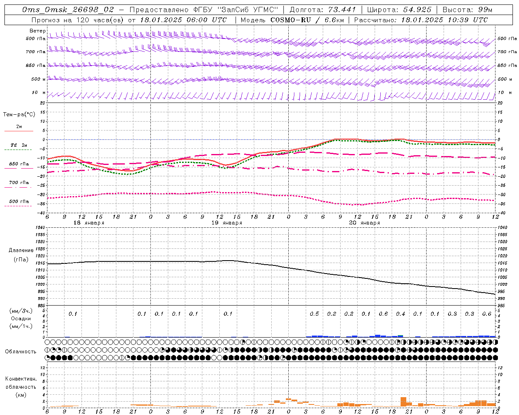The width and height of the screenshot is (519, 415).
Task: Click the (мм/3ч.) precipitation unit label
Action: [x=21, y=311]
